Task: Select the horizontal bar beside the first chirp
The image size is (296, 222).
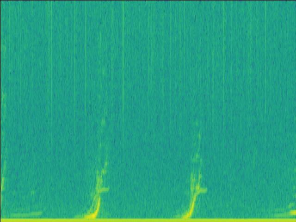Action: coord(104,190)
